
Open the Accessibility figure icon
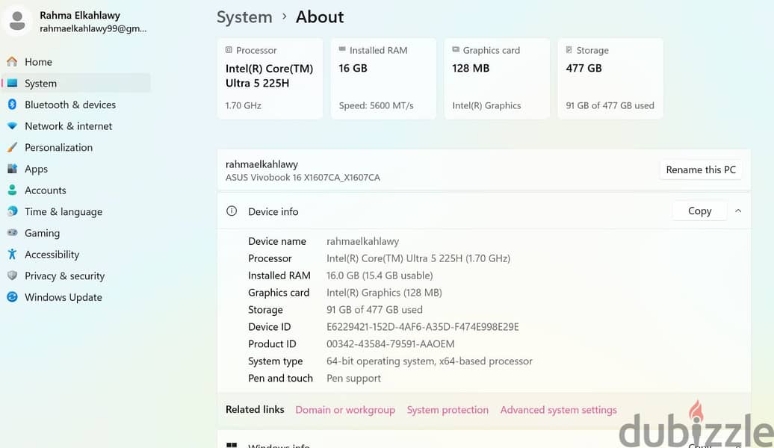coord(13,254)
